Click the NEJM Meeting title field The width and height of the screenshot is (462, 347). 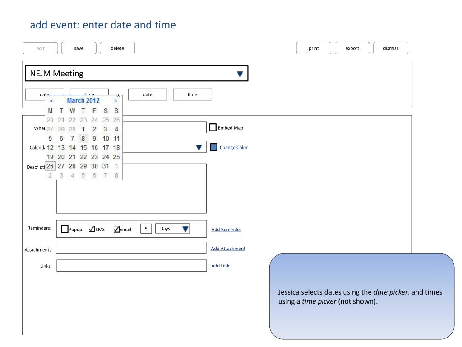pos(136,74)
